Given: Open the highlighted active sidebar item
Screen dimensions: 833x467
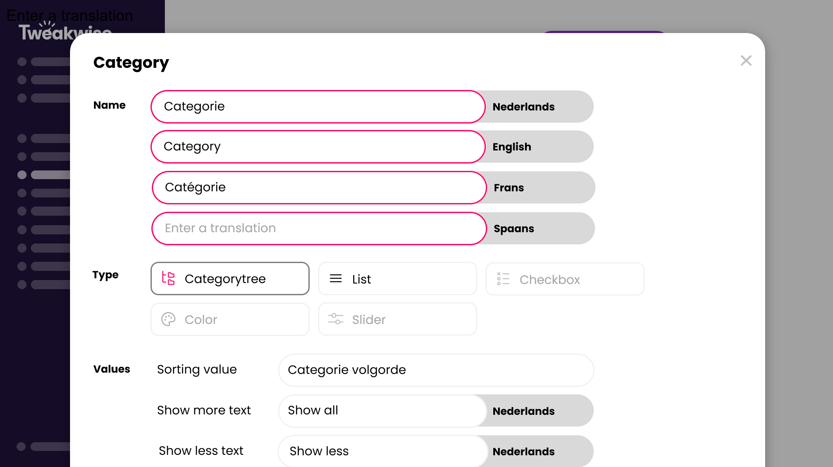Looking at the screenshot, I should point(43,175).
